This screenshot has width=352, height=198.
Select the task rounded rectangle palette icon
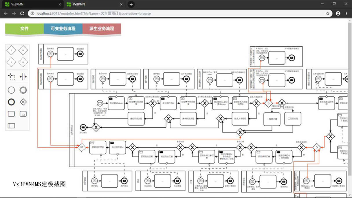point(11,114)
